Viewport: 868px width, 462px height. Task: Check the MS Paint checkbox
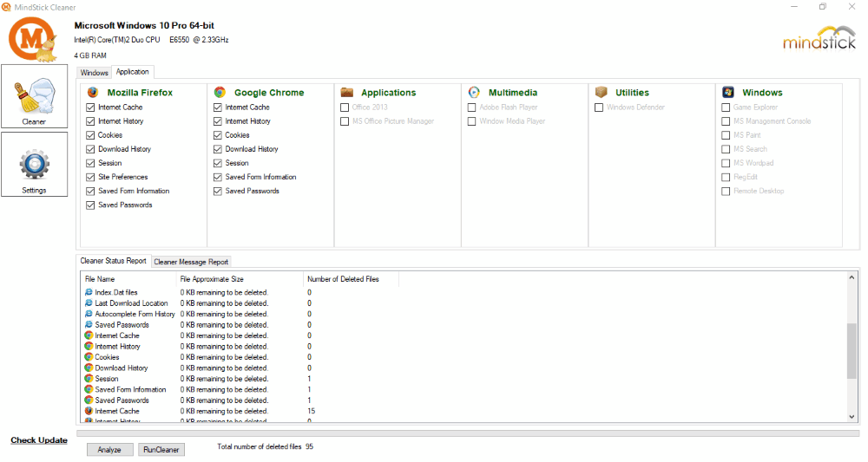pos(726,135)
